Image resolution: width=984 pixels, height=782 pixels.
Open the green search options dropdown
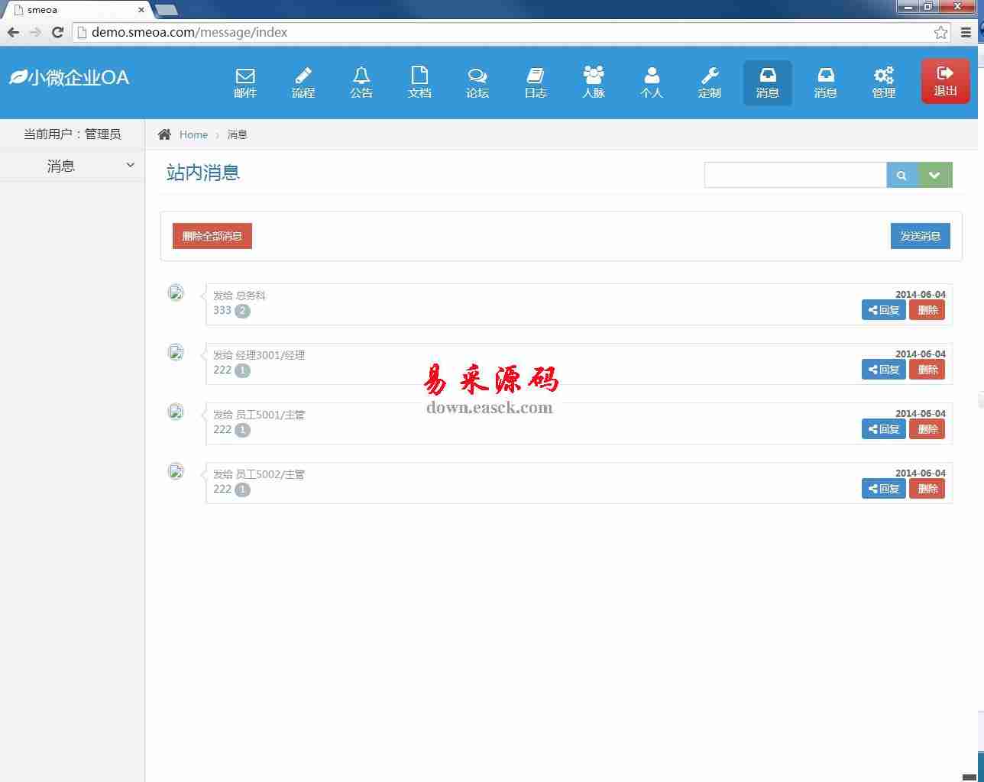[934, 175]
